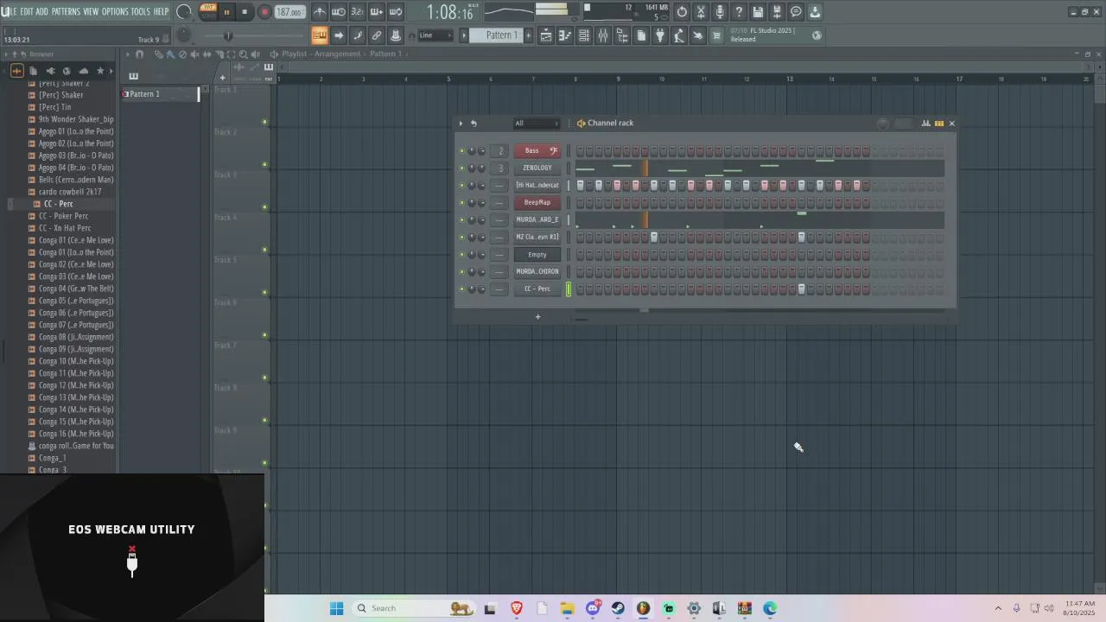Click the arrow-right step edit icon
The width and height of the screenshot is (1106, 622).
coord(339,35)
